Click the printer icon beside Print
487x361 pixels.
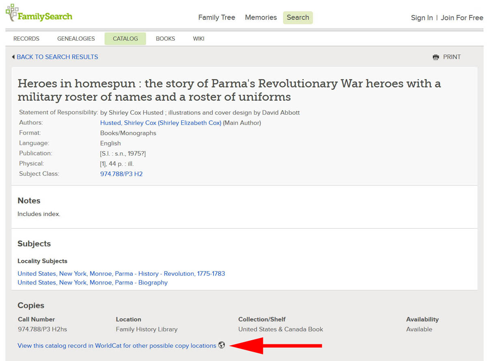[436, 57]
